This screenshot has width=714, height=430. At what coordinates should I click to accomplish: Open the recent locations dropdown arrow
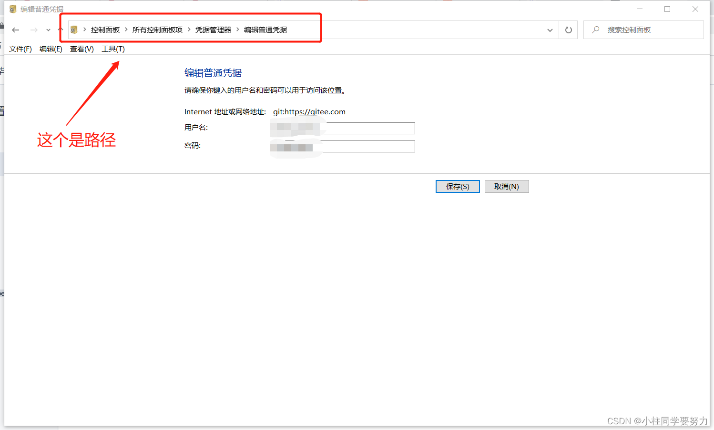[x=48, y=30]
